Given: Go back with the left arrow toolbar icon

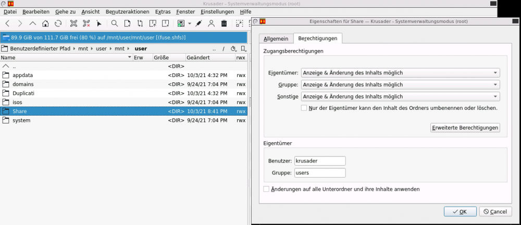Looking at the screenshot, I should [x=7, y=23].
